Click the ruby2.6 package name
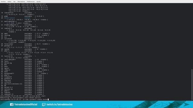The width and height of the screenshot is (193, 108). click(x=7, y=70)
